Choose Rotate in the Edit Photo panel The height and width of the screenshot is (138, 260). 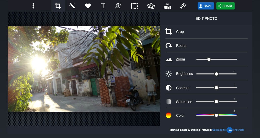pyautogui.click(x=206, y=45)
